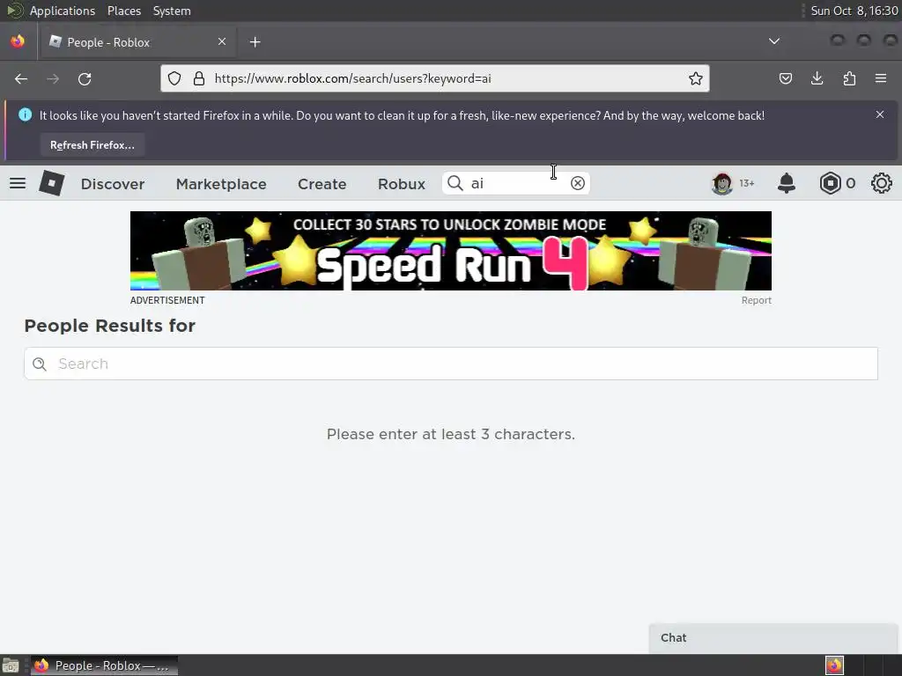Open the Robux menu item
This screenshot has width=902, height=676.
[402, 184]
